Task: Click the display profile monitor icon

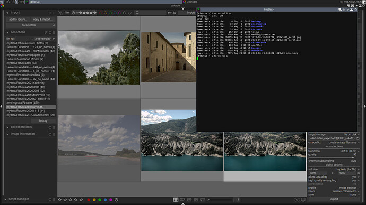Action: [x=303, y=200]
